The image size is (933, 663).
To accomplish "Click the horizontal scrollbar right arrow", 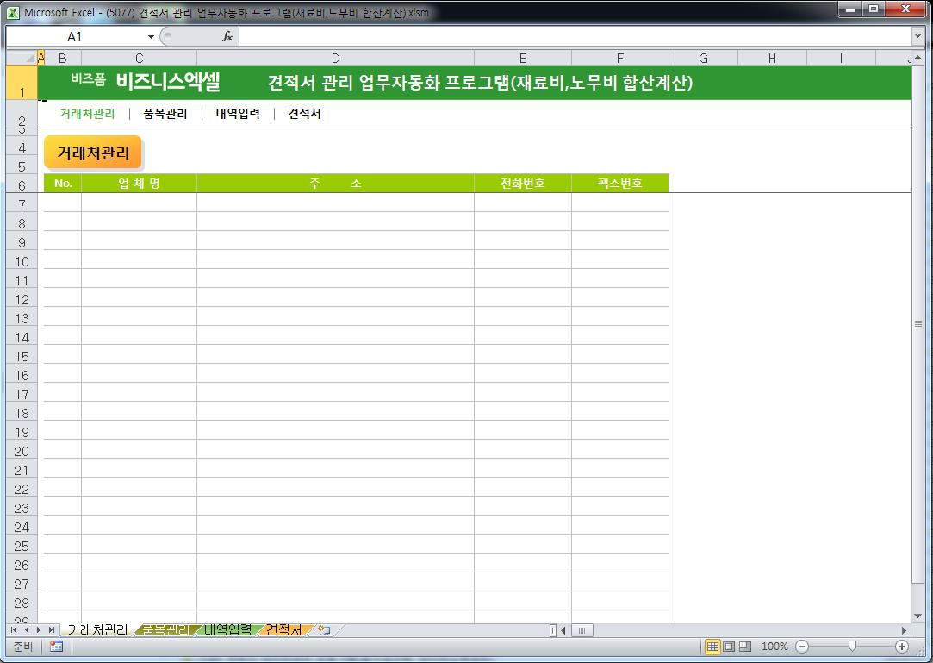I will click(904, 630).
